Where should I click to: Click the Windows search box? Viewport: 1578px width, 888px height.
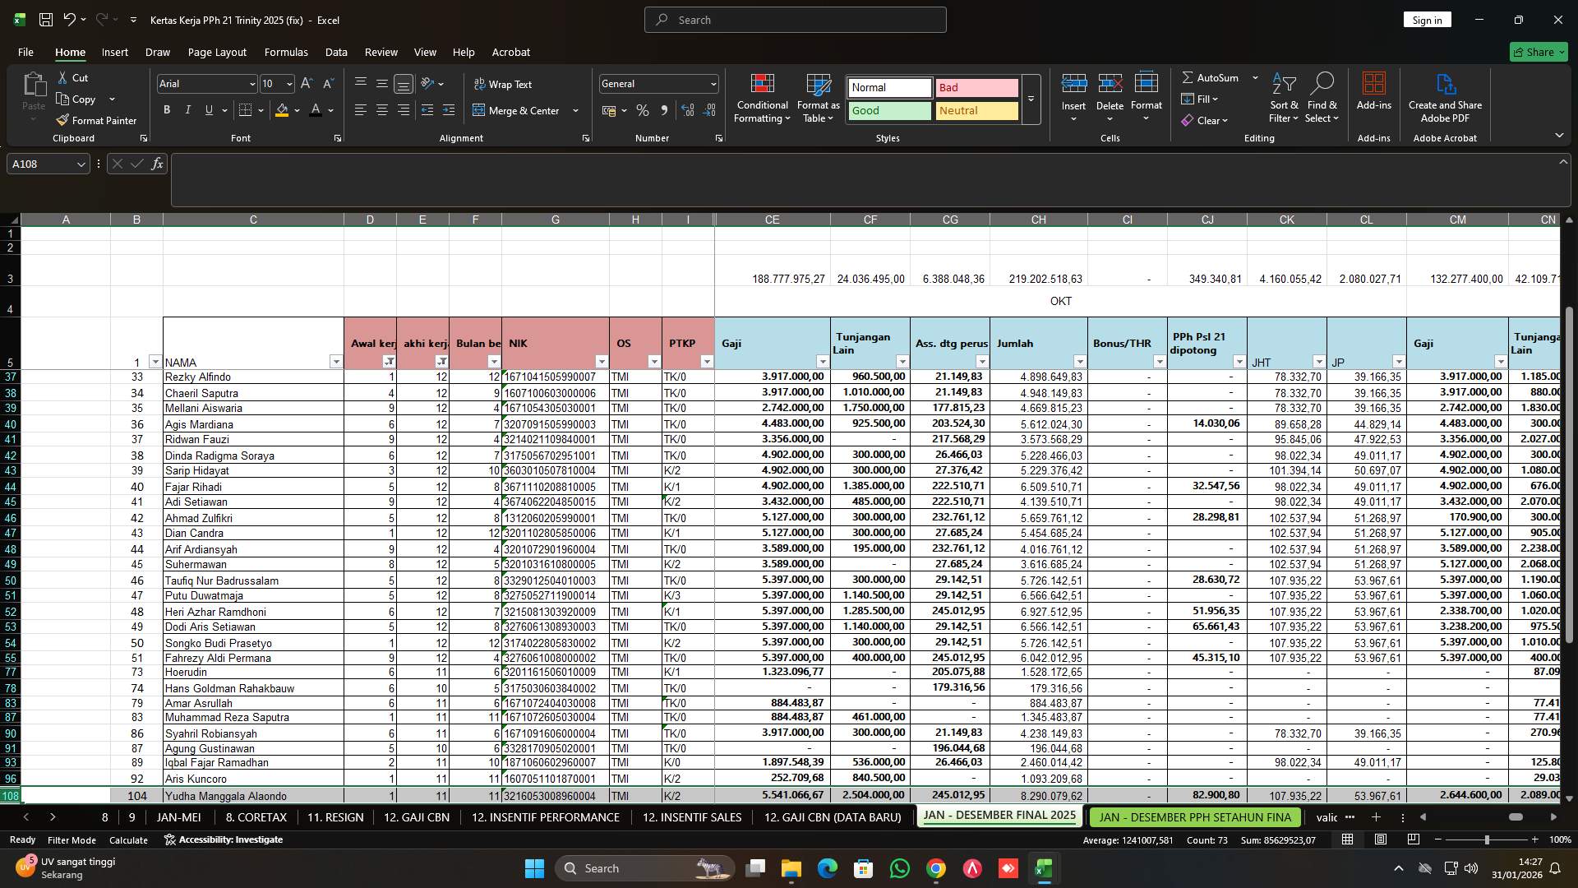pyautogui.click(x=644, y=867)
